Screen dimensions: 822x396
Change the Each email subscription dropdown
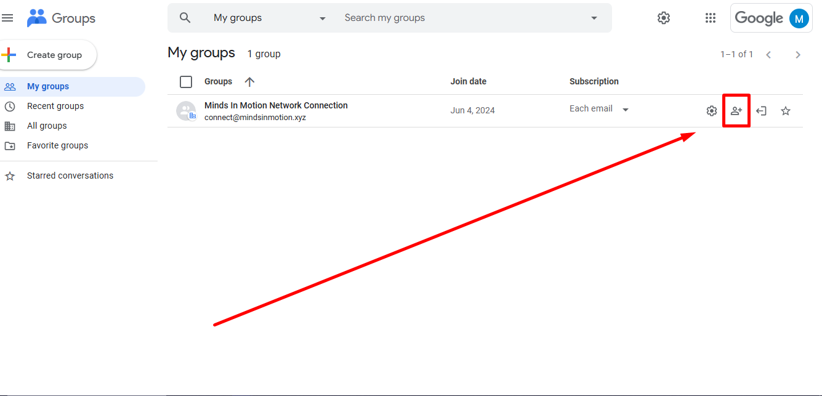(626, 108)
